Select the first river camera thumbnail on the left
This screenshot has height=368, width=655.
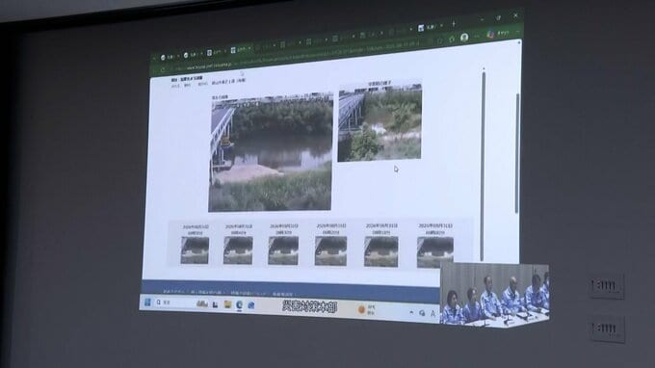pyautogui.click(x=195, y=250)
